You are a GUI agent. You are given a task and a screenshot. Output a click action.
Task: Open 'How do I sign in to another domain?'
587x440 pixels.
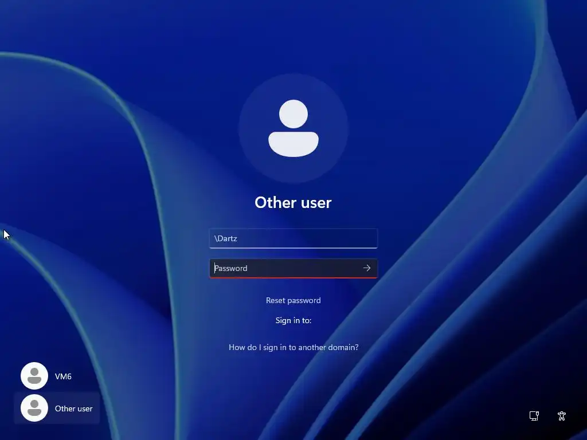[293, 347]
